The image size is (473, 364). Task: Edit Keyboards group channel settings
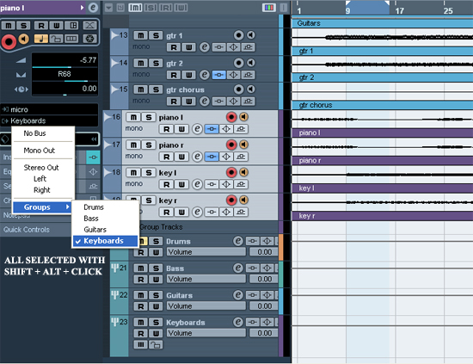[238, 322]
